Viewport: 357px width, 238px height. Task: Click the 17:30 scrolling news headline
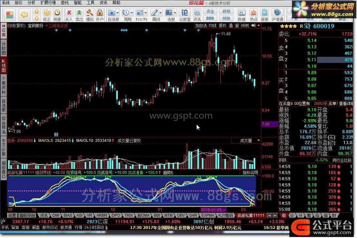[185, 227]
